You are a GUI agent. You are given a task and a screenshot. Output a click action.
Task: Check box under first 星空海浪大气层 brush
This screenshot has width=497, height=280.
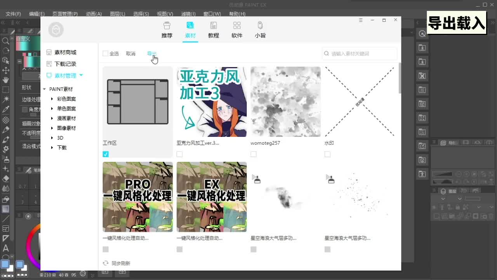tap(254, 249)
